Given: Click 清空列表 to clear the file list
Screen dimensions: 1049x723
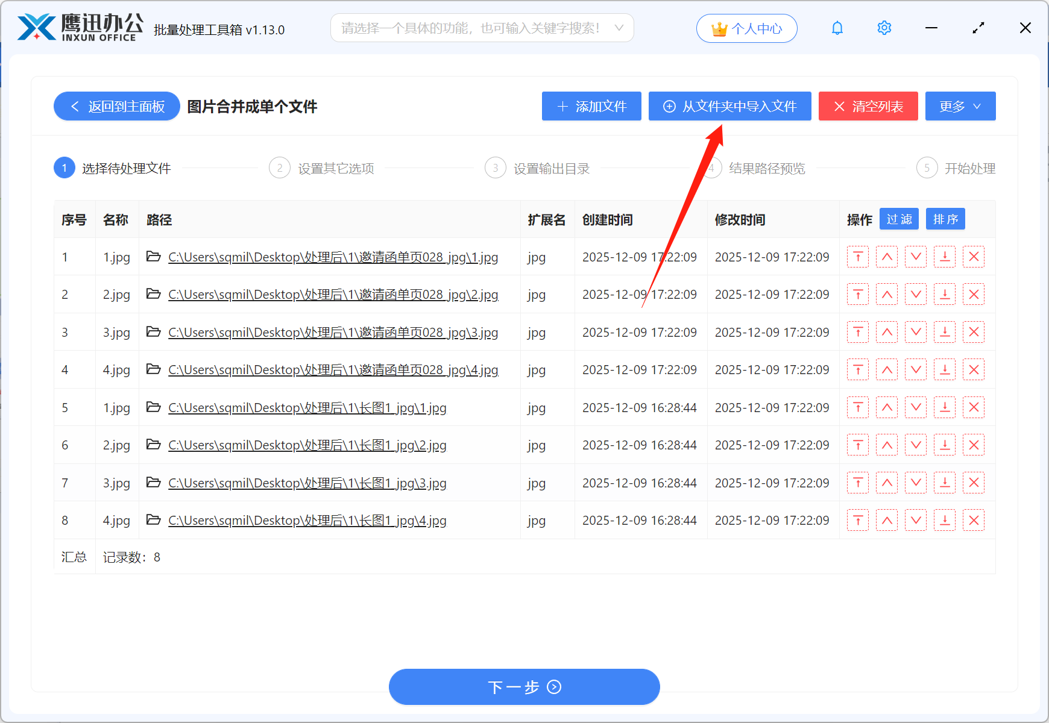Looking at the screenshot, I should [x=868, y=106].
